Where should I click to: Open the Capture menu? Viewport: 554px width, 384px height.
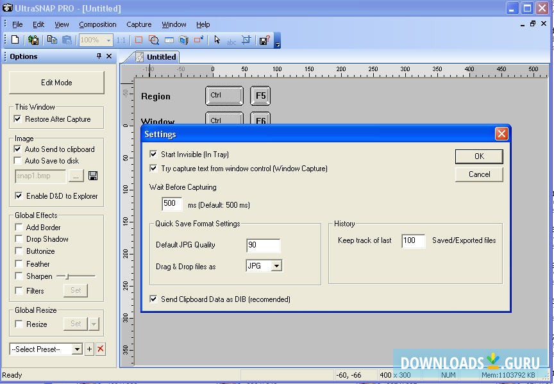pos(138,24)
